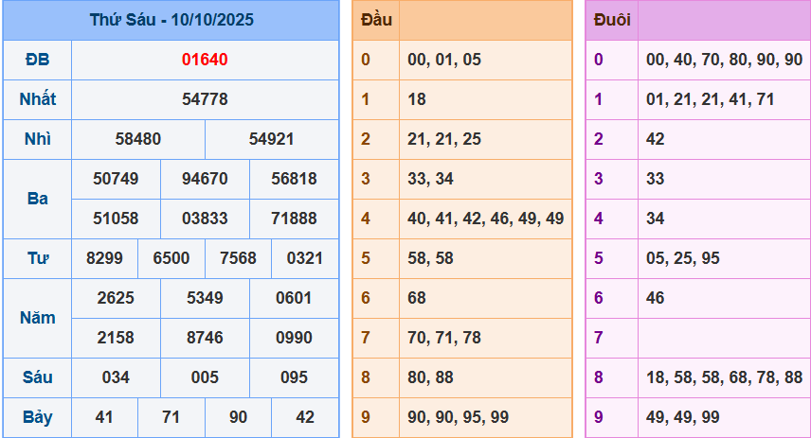Click third prize number 94670
This screenshot has height=438, width=811.
205,179
